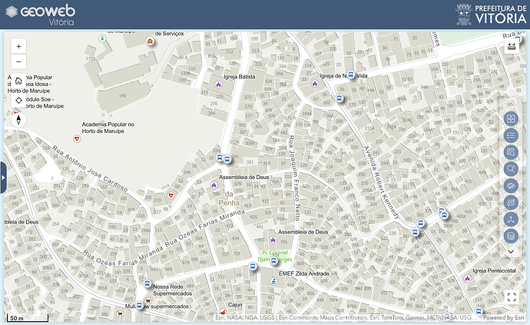Open the drawing palette tool
530x325 pixels.
512,186
